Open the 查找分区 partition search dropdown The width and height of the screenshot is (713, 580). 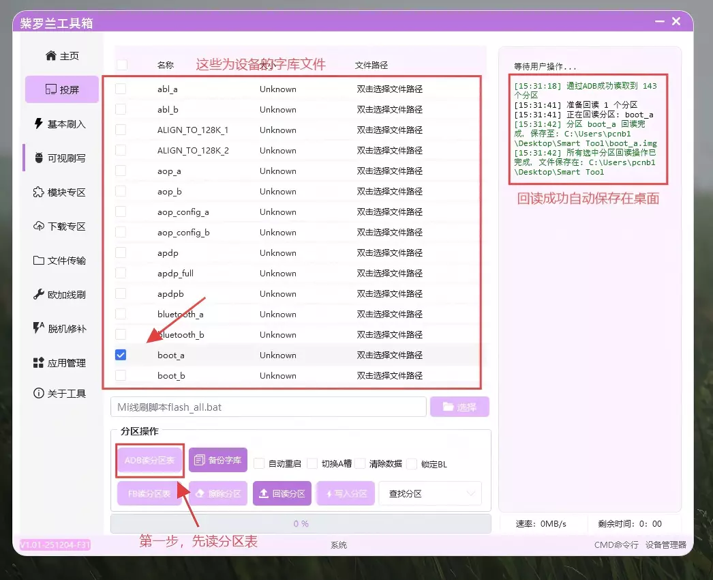click(x=430, y=493)
